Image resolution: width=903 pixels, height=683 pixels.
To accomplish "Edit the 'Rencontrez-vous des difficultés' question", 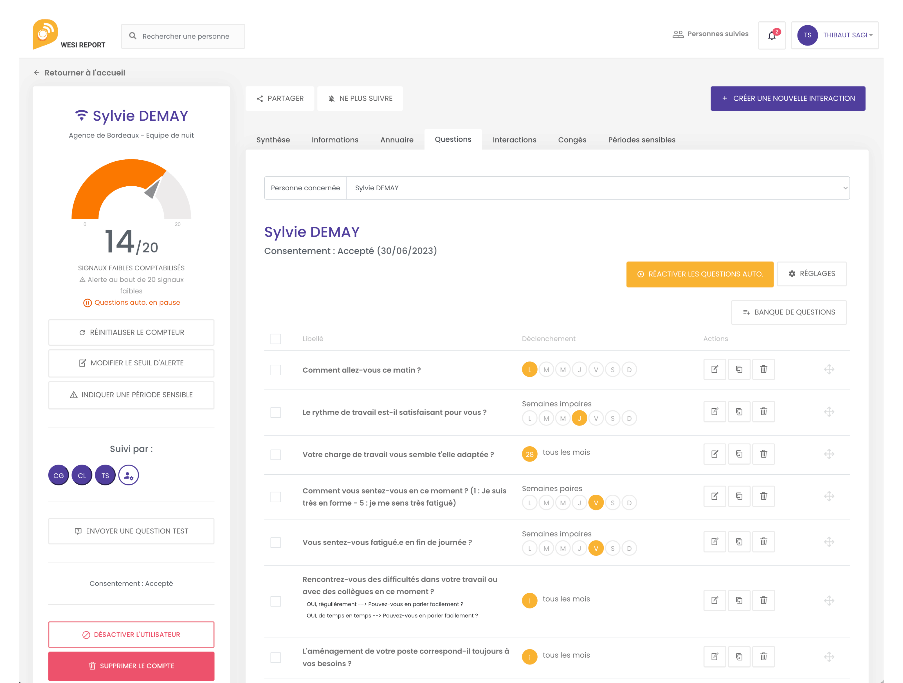I will point(715,600).
